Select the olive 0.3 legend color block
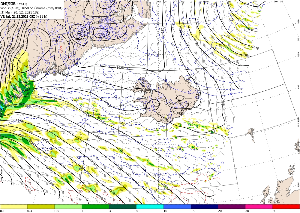The width and height of the screenshot is (300, 213). [41, 206]
